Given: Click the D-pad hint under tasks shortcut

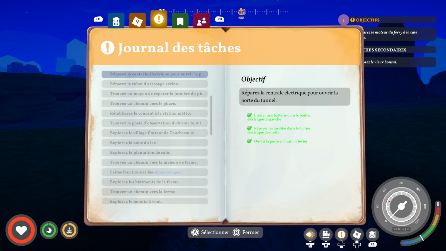Looking at the screenshot, I should (341, 245).
